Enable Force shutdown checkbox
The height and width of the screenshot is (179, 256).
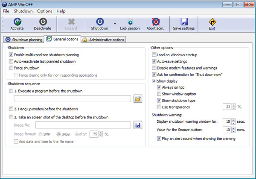(11, 68)
